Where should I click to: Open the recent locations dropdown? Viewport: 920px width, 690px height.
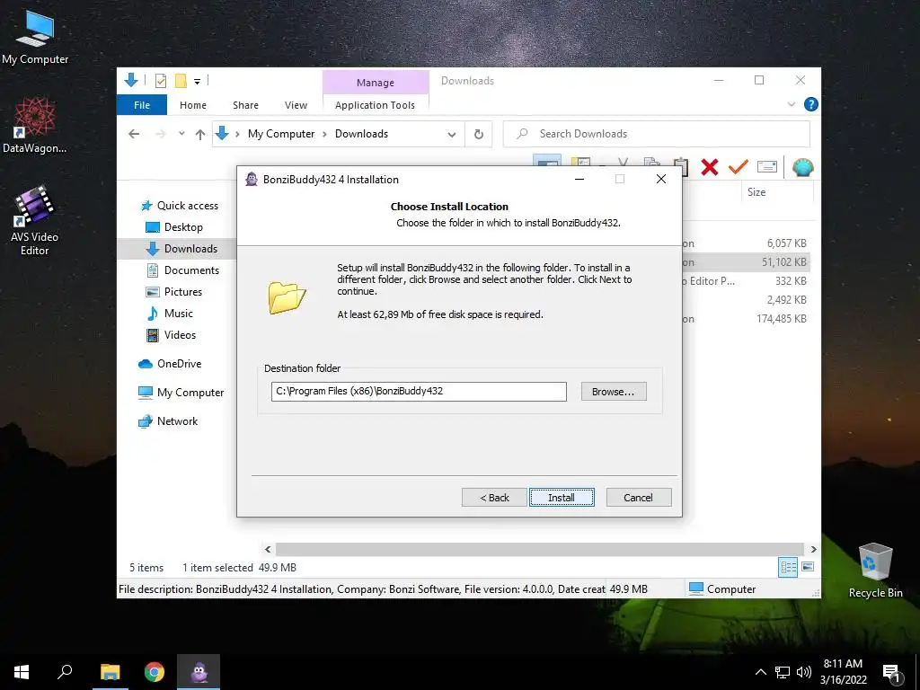(x=181, y=134)
